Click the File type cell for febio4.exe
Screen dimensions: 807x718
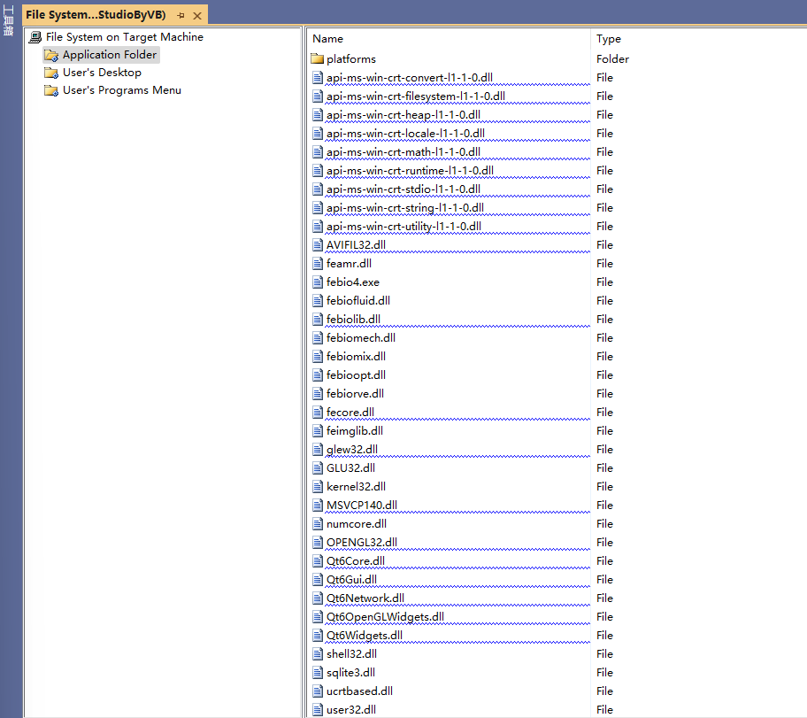click(x=604, y=282)
